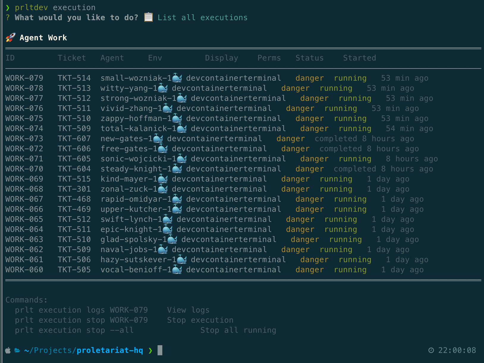
Task: Click ticket TKT-301
Action: pyautogui.click(x=74, y=189)
